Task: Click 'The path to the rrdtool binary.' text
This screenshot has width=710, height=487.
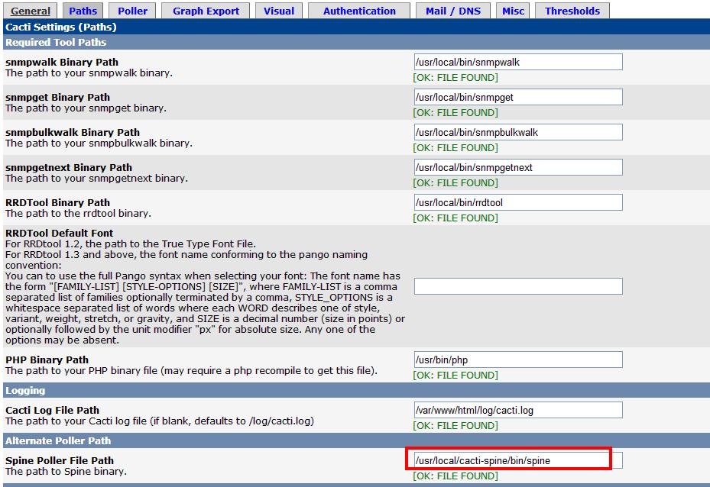Action: [x=78, y=214]
